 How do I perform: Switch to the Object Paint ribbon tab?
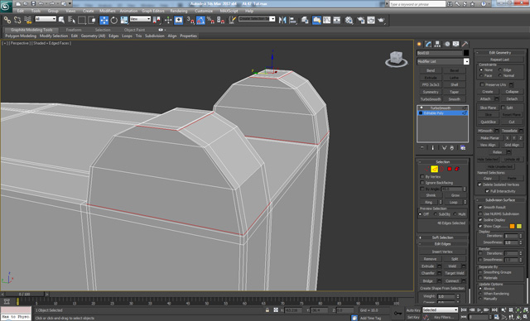(x=134, y=30)
